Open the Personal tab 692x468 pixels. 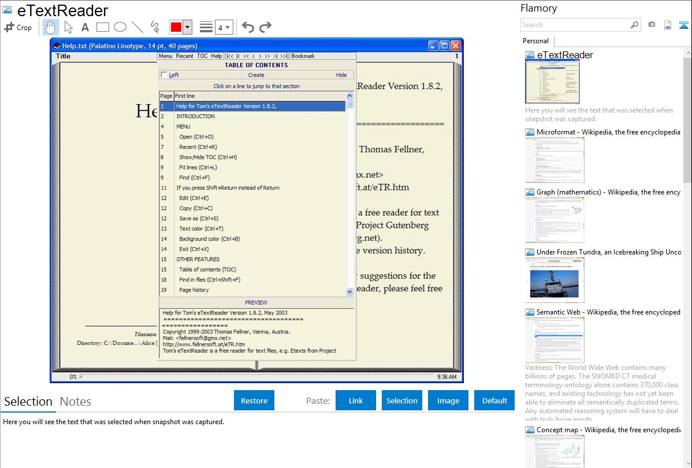[x=535, y=41]
